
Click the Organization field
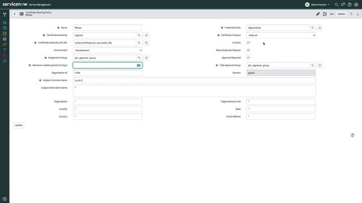(107, 101)
